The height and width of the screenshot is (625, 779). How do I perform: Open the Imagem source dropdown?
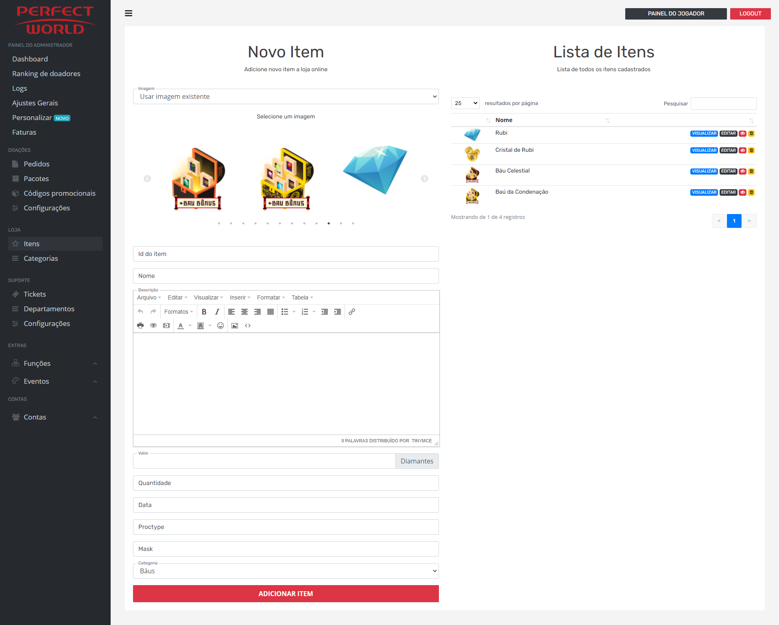click(286, 96)
